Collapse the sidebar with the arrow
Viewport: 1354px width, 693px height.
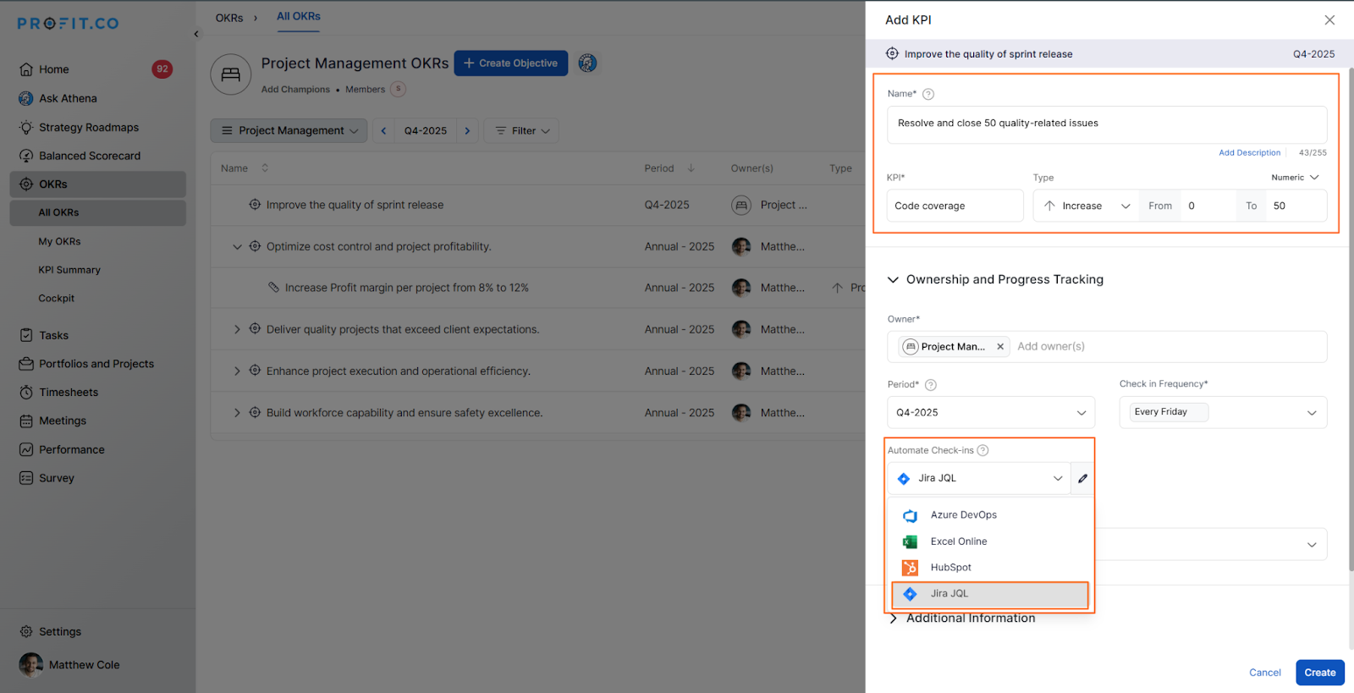point(196,34)
